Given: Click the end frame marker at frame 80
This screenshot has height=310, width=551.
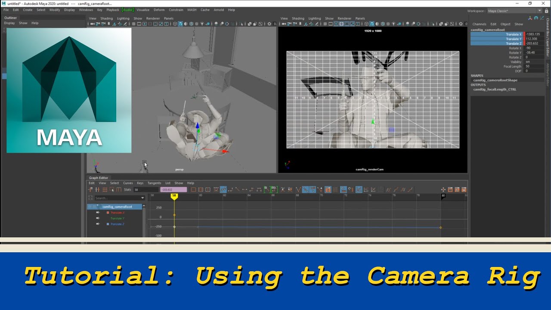Looking at the screenshot, I should [x=443, y=196].
